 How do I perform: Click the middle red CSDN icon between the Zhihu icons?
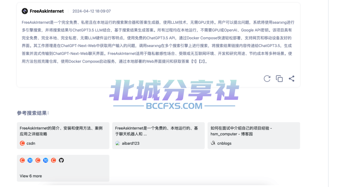38,160
